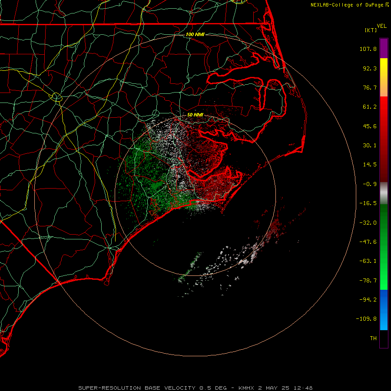Click the -0.9 scale value
The width and height of the screenshot is (391, 391).
[x=370, y=184]
